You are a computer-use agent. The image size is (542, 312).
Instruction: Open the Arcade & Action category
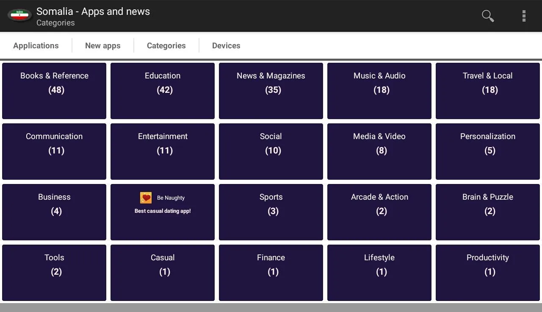(379, 212)
